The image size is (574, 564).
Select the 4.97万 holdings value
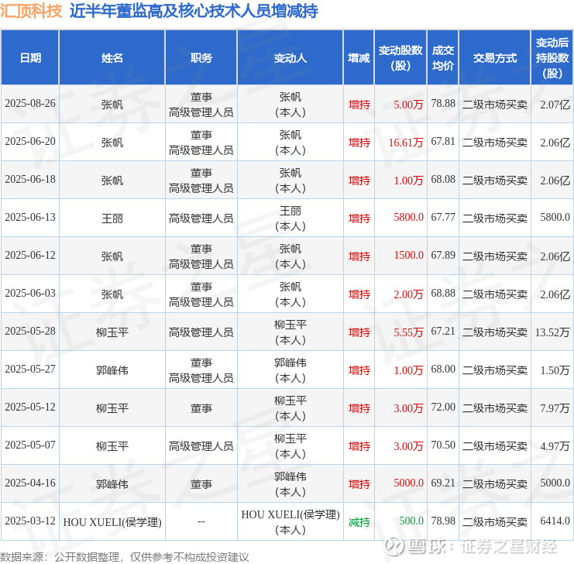(x=555, y=446)
